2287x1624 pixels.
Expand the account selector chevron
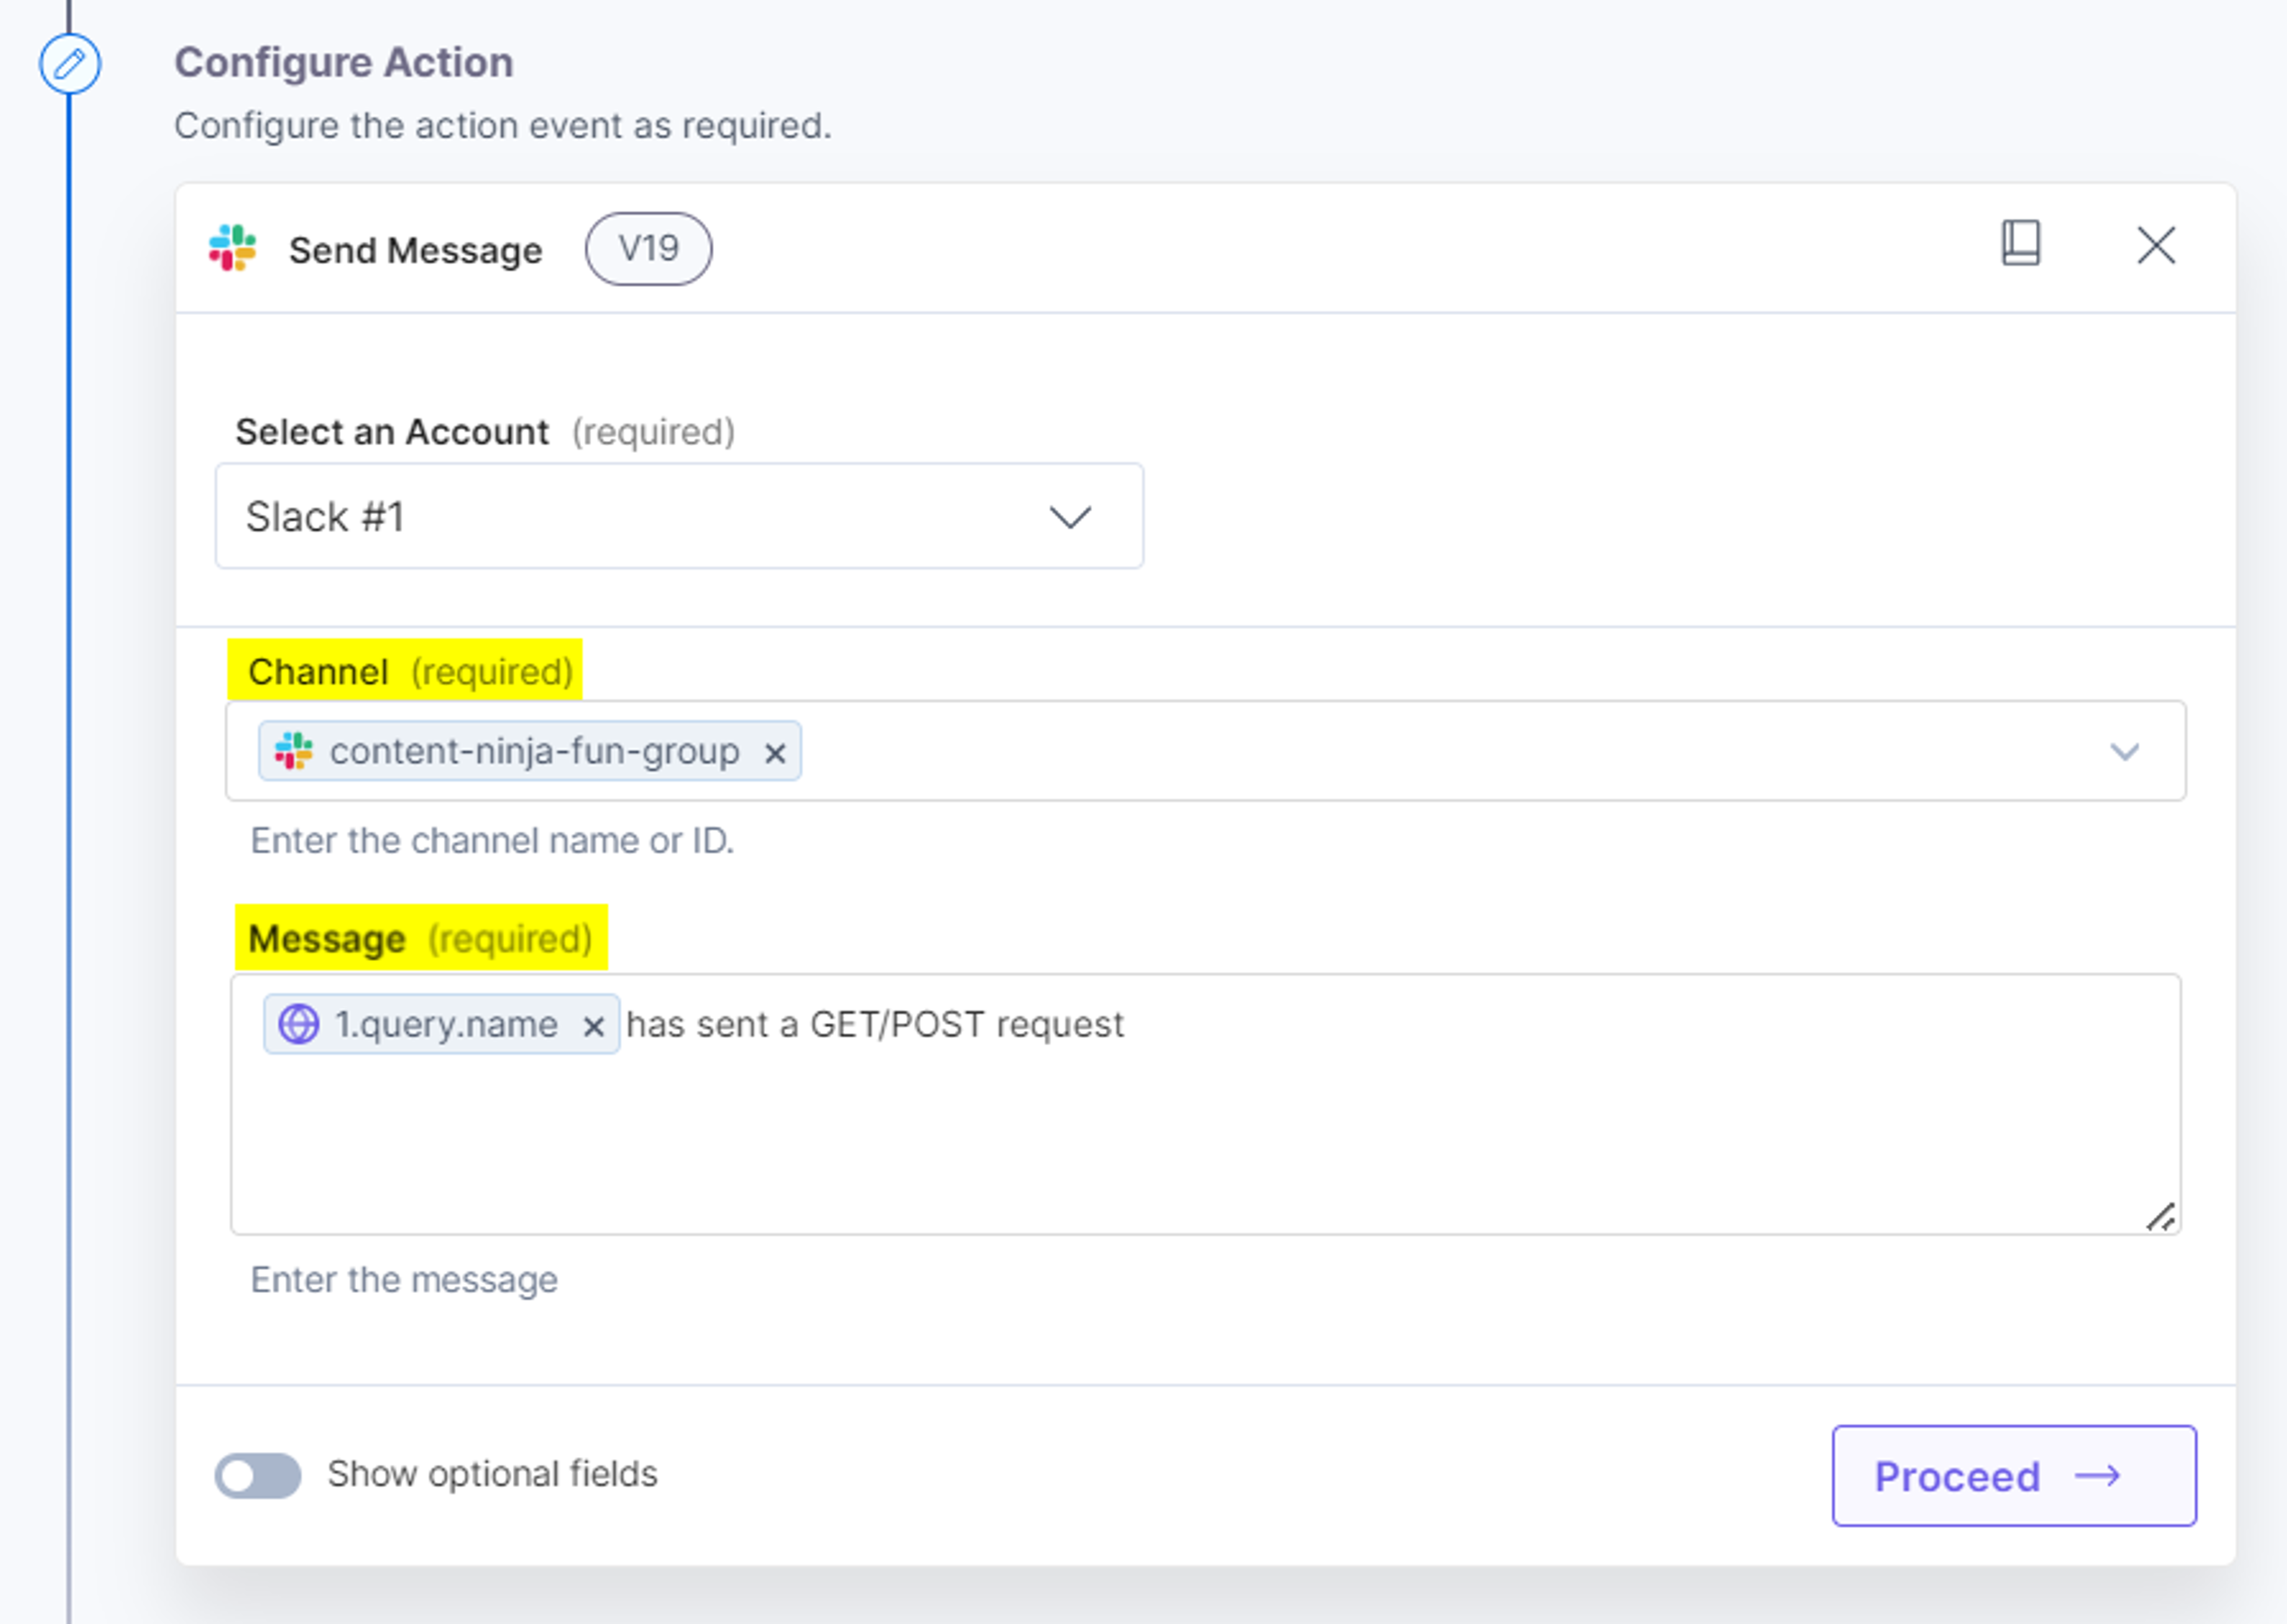click(1070, 517)
